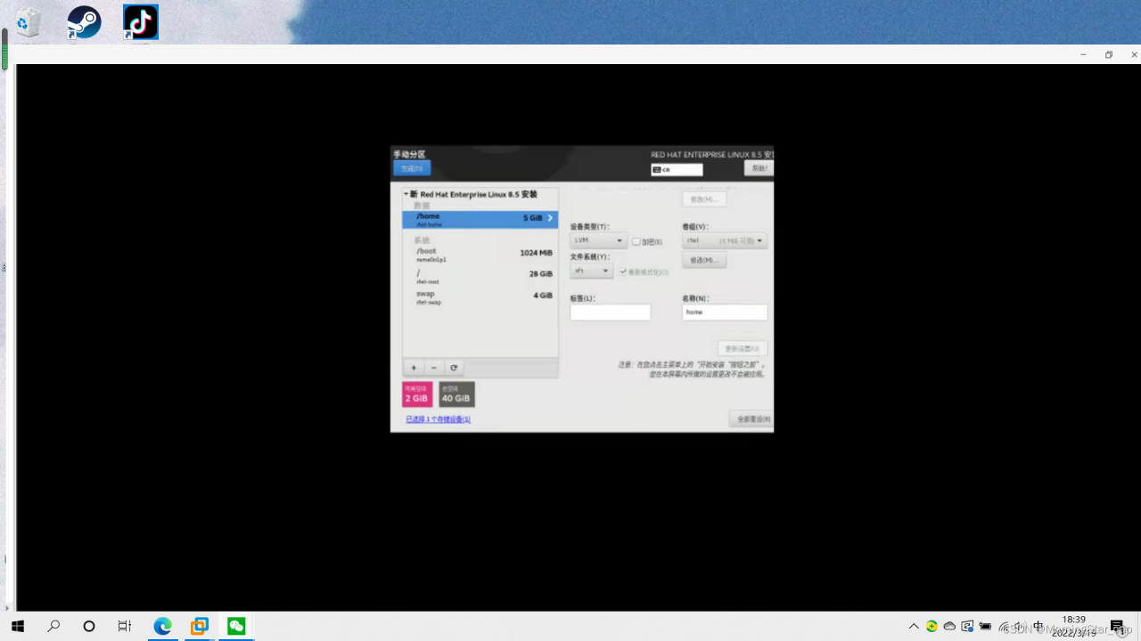Viewport: 1141px width, 641px height.
Task: Click the gray 总空间 40 GiB box
Action: (456, 394)
